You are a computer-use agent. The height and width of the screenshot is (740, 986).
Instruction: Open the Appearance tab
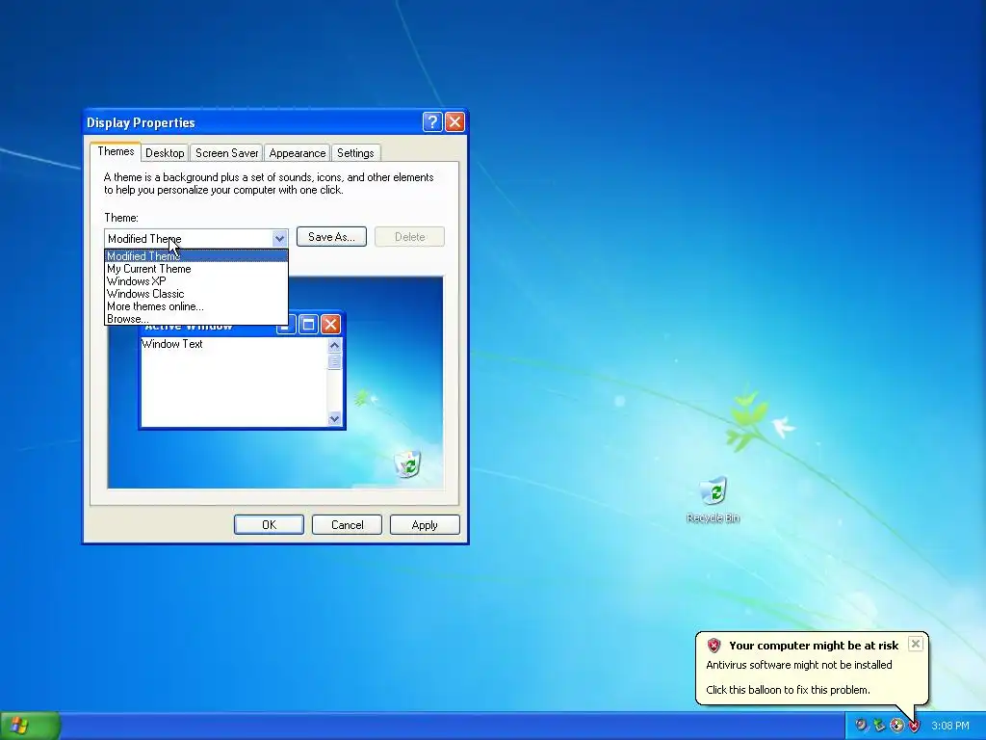pos(298,153)
